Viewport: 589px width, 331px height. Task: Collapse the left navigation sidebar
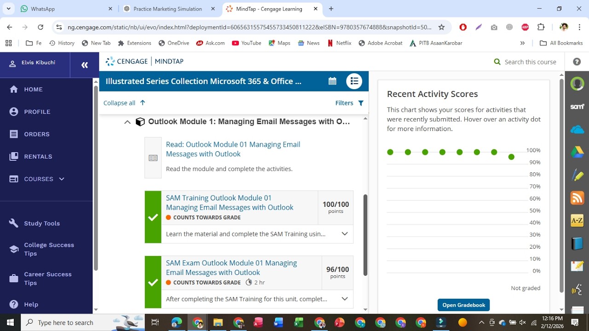coord(85,65)
